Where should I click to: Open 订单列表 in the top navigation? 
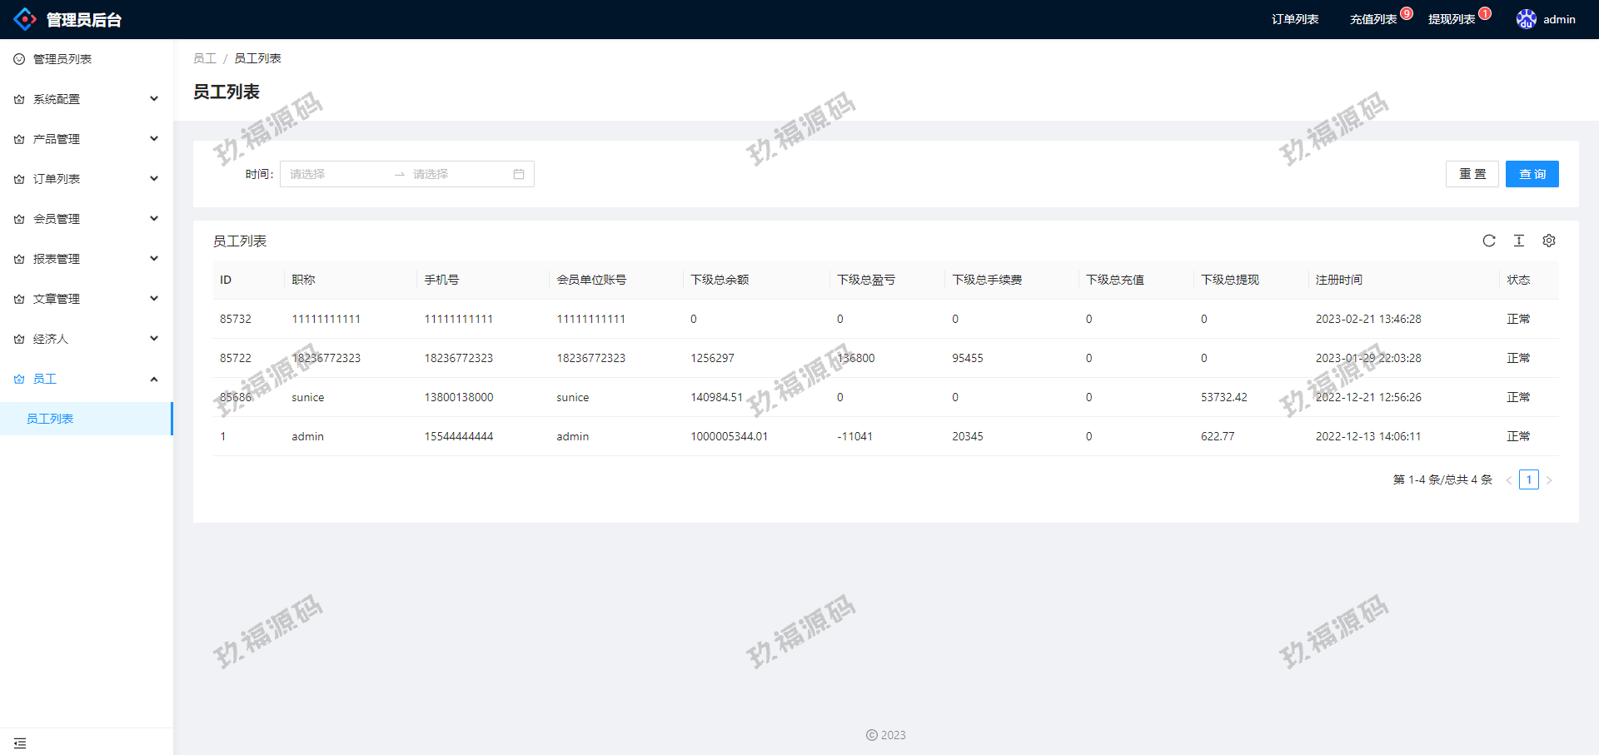(x=1294, y=19)
